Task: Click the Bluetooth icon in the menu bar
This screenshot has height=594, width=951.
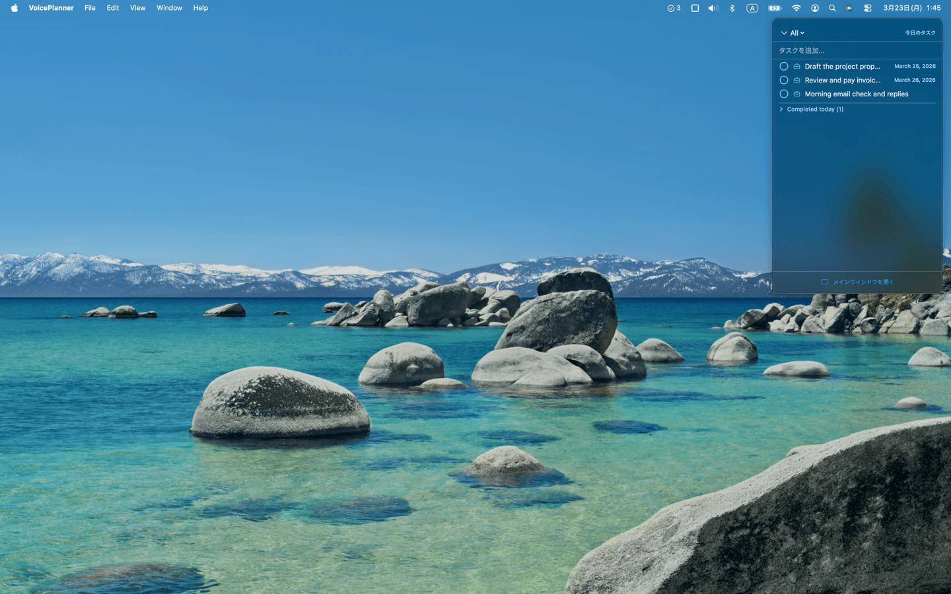Action: click(x=732, y=8)
